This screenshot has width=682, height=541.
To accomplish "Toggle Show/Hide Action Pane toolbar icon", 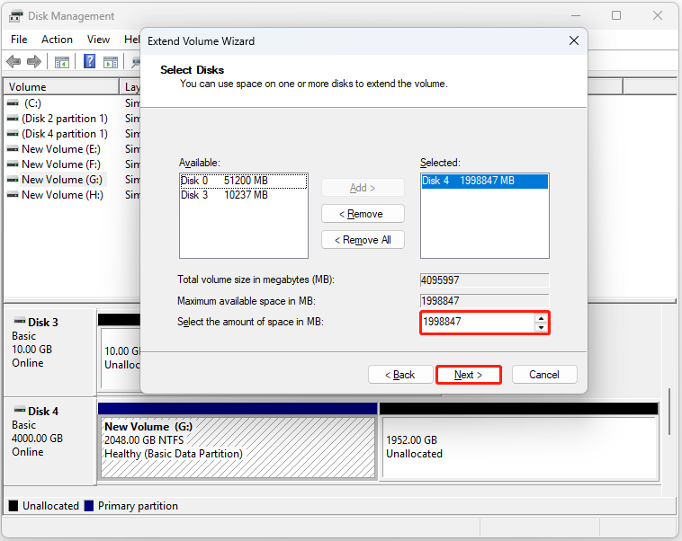I will [111, 62].
